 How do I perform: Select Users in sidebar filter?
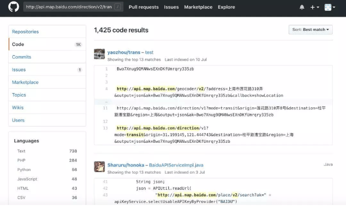coord(47,120)
